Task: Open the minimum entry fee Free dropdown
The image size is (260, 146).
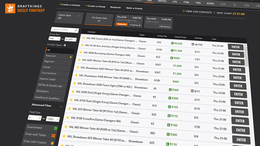Action: 54,39
